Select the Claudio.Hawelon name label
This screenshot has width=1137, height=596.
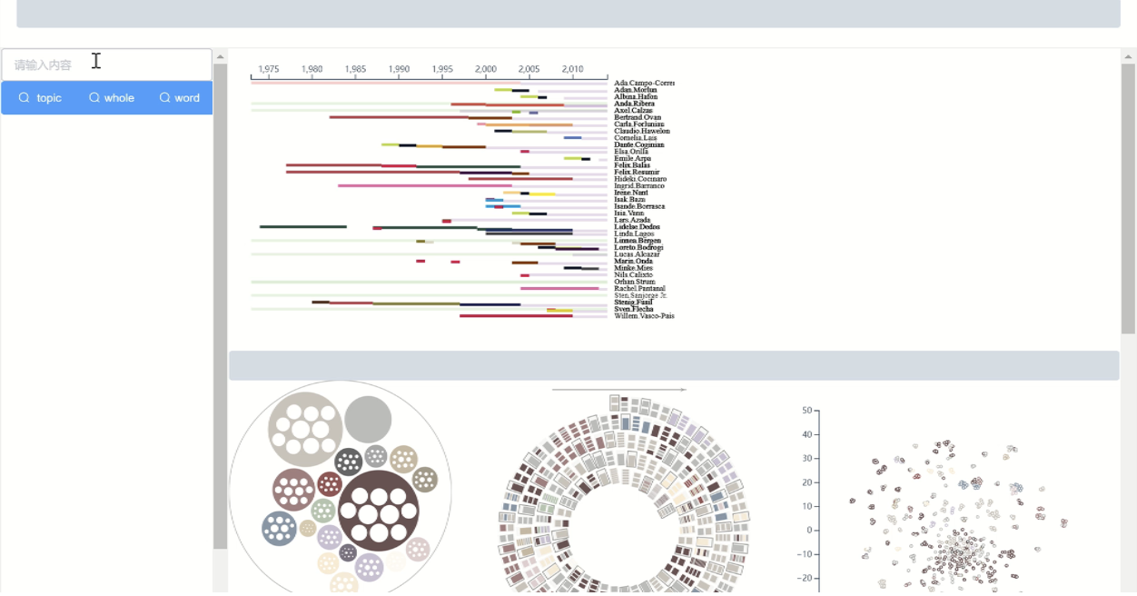pyautogui.click(x=642, y=131)
